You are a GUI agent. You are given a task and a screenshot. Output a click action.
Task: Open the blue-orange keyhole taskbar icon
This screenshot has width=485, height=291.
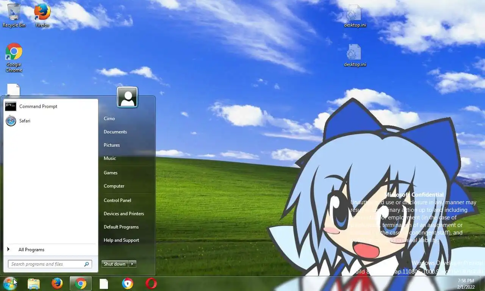128,283
